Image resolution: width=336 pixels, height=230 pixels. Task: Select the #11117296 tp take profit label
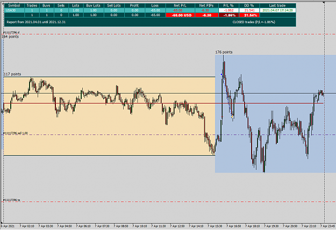pyautogui.click(x=12, y=200)
